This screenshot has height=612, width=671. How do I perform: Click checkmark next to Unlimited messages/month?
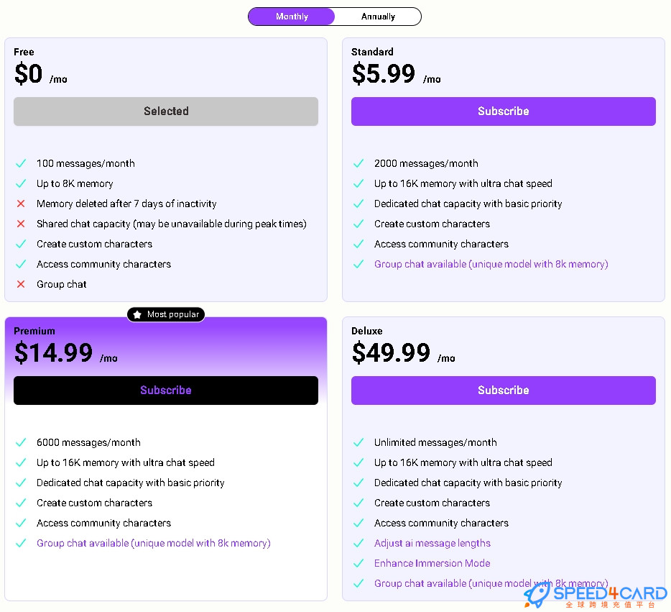358,442
